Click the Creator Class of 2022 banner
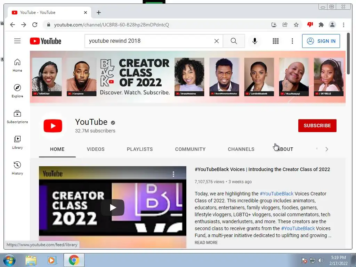This screenshot has width=356, height=267. pyautogui.click(x=187, y=77)
